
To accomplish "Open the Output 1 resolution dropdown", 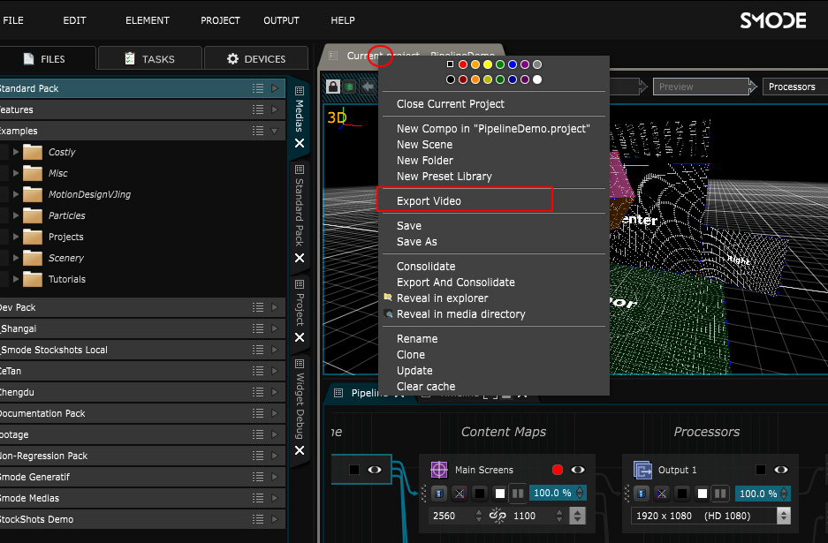I will click(x=784, y=516).
